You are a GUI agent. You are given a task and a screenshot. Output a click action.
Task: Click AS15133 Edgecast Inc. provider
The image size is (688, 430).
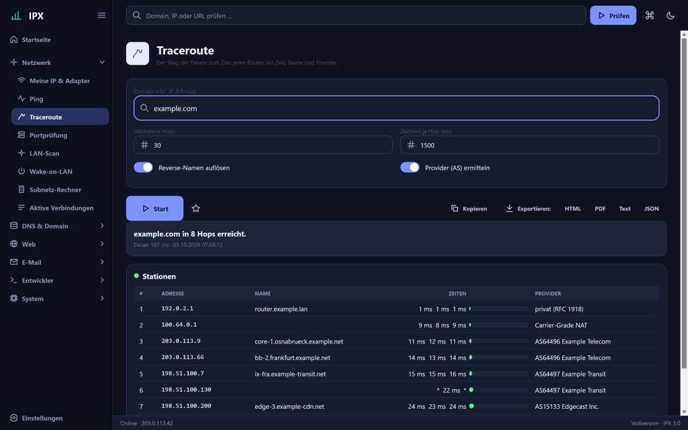click(567, 406)
